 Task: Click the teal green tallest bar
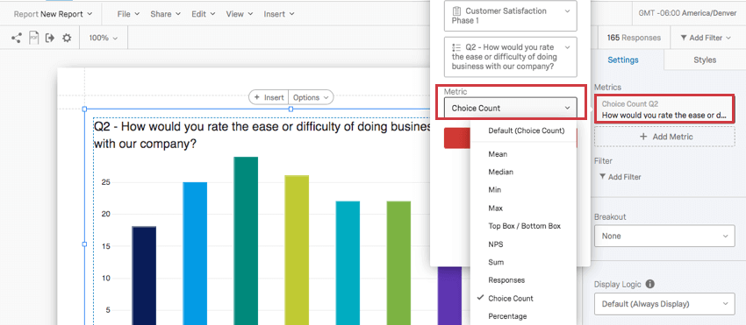pos(246,241)
